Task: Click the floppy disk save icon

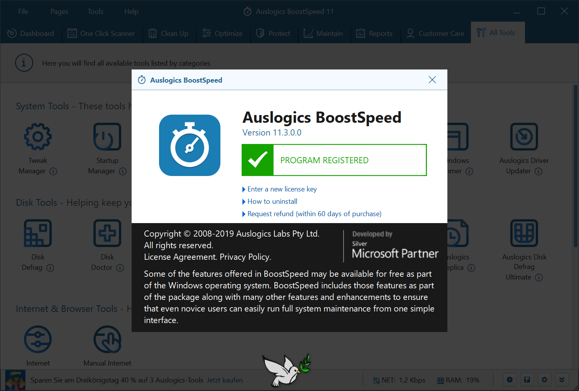Action: (527, 380)
